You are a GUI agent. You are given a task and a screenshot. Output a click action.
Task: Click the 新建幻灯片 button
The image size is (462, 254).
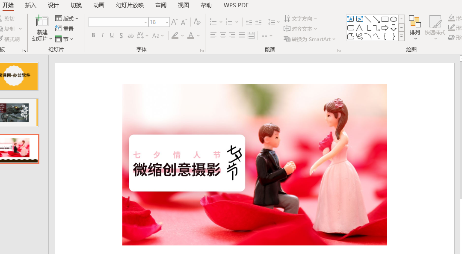(x=41, y=27)
